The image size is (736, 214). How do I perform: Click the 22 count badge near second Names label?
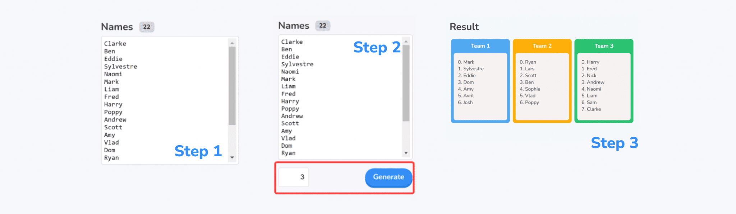(x=323, y=25)
